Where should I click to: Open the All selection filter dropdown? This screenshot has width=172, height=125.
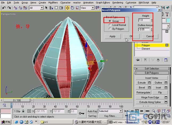[x=42, y=8]
